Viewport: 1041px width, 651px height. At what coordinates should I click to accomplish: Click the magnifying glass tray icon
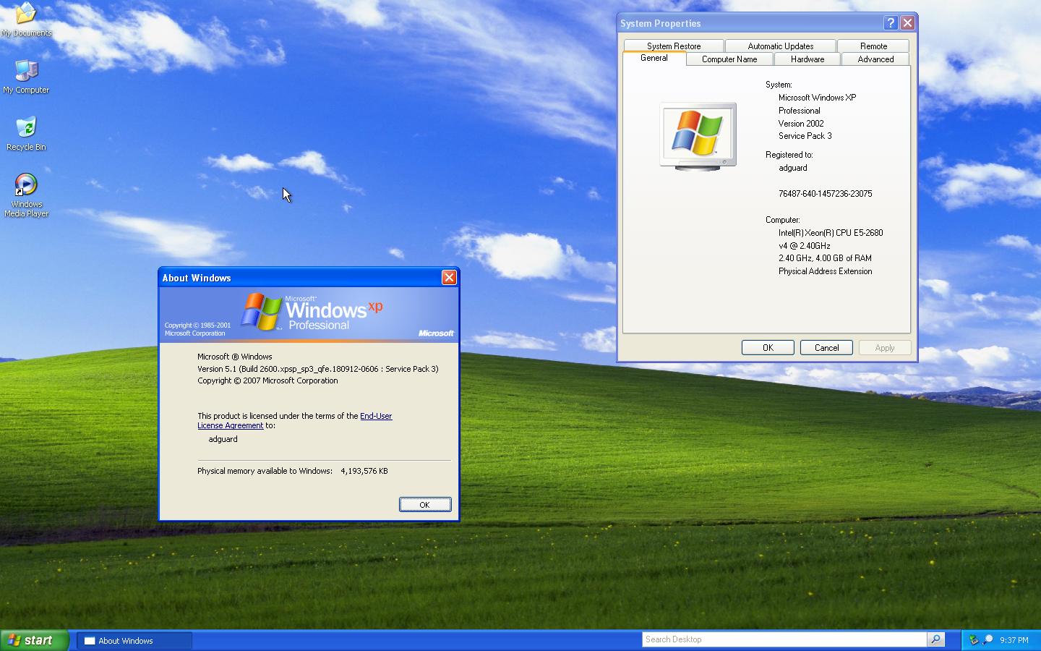pos(987,639)
